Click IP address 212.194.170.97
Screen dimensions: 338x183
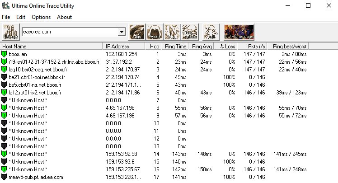[123, 70]
